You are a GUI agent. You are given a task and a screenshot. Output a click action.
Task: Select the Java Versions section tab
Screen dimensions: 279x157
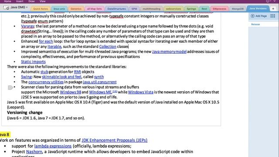(x=258, y=8)
